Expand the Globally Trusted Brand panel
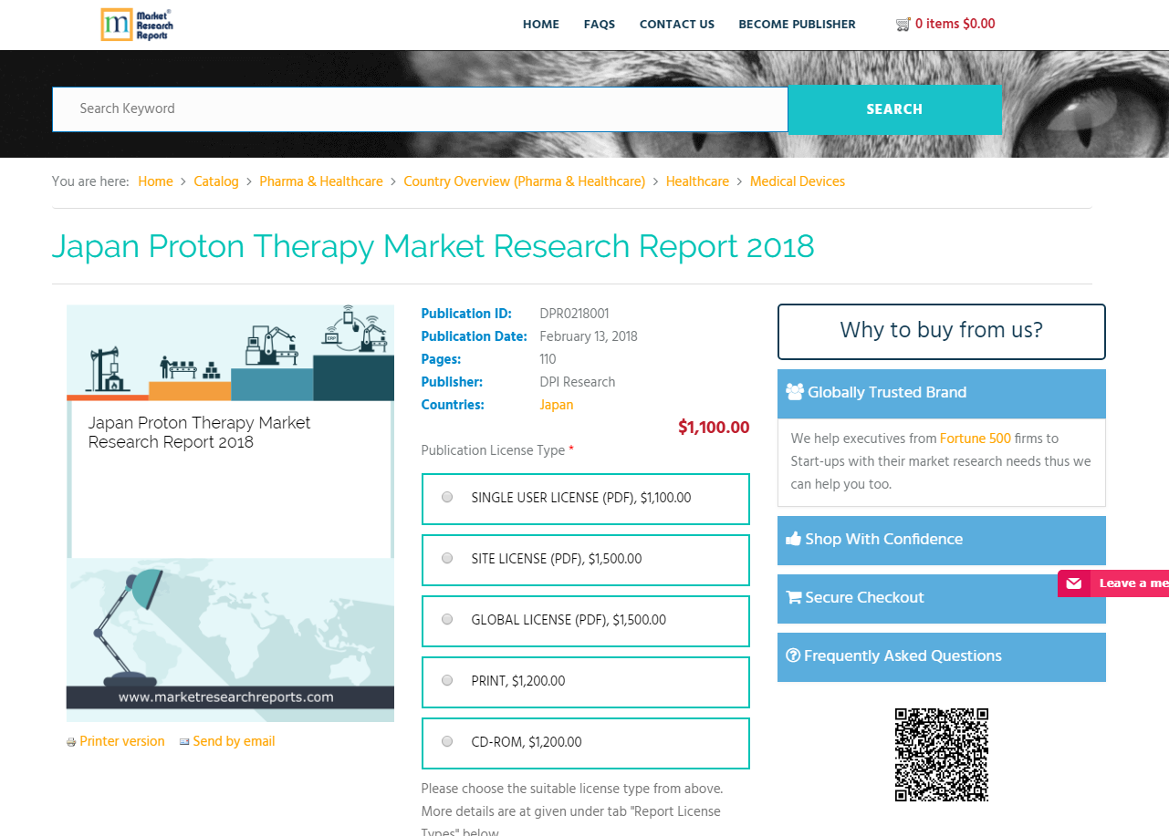This screenshot has height=836, width=1169. click(x=942, y=393)
